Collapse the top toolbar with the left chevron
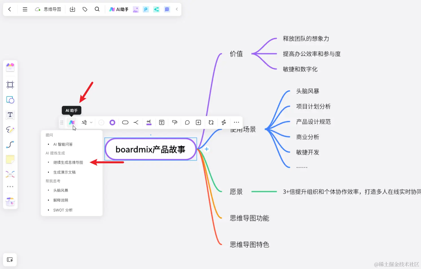 point(176,9)
